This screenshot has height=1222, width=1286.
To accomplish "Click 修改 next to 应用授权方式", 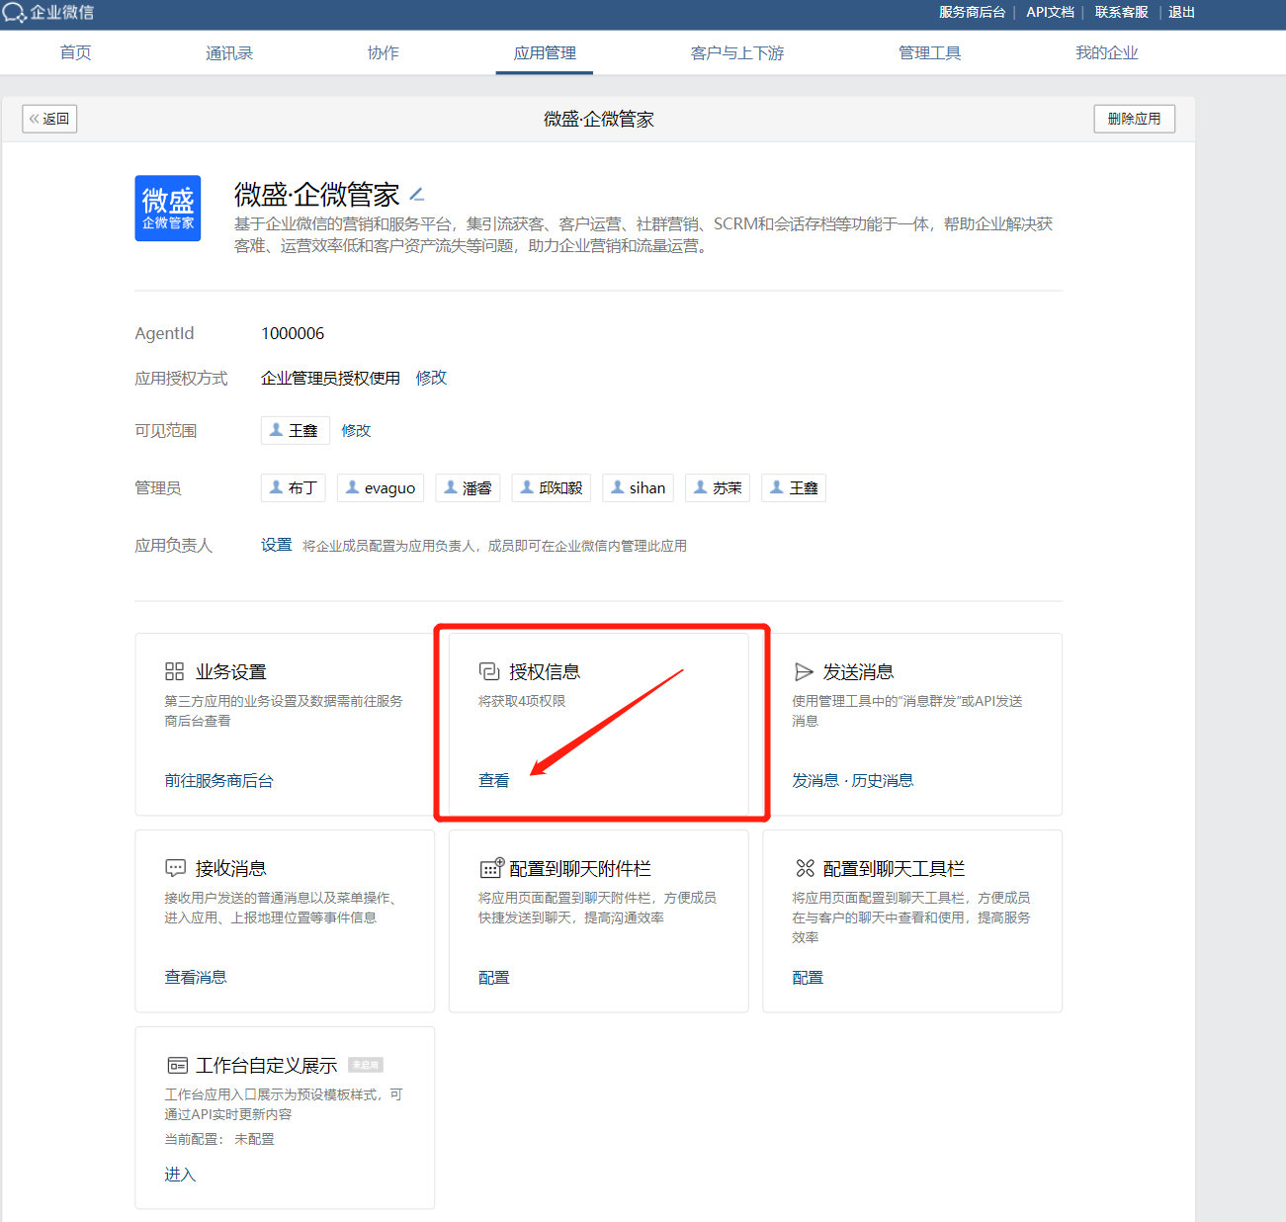I will coord(431,378).
